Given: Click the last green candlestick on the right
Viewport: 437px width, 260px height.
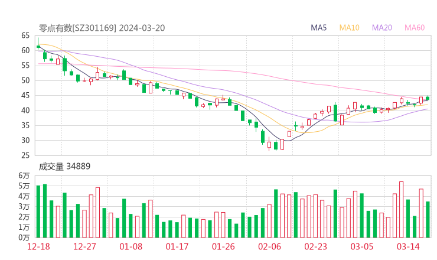Looking at the screenshot, I should 428,98.
